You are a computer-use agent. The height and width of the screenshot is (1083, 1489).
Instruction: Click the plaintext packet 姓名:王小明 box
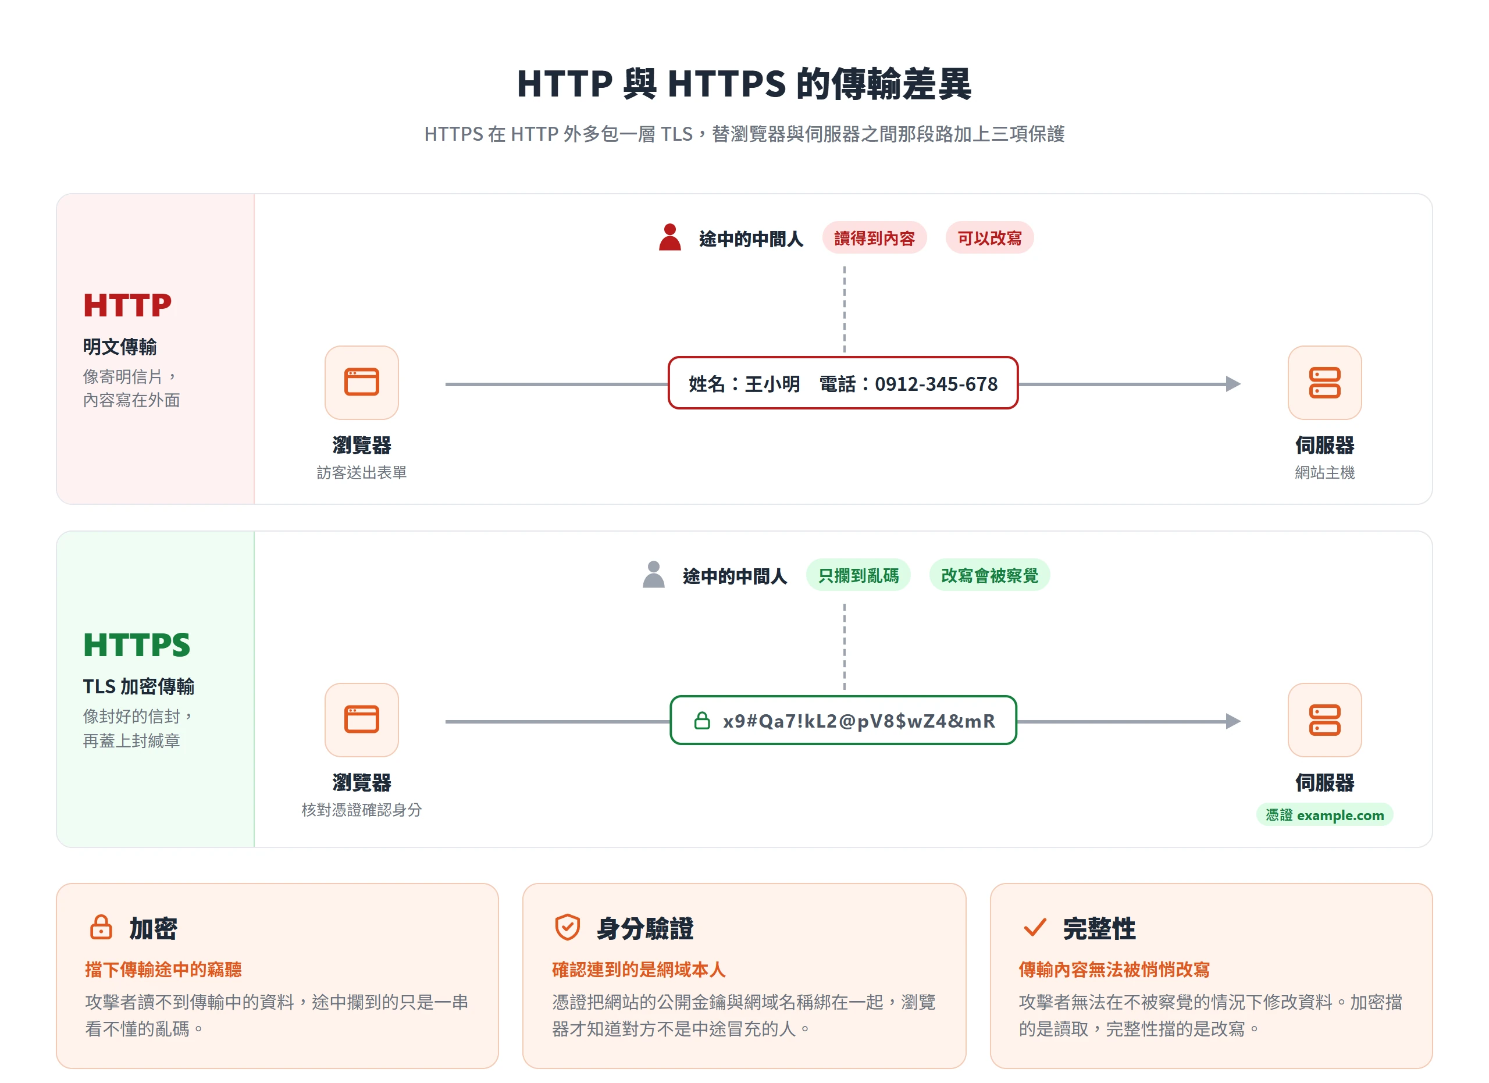[843, 383]
